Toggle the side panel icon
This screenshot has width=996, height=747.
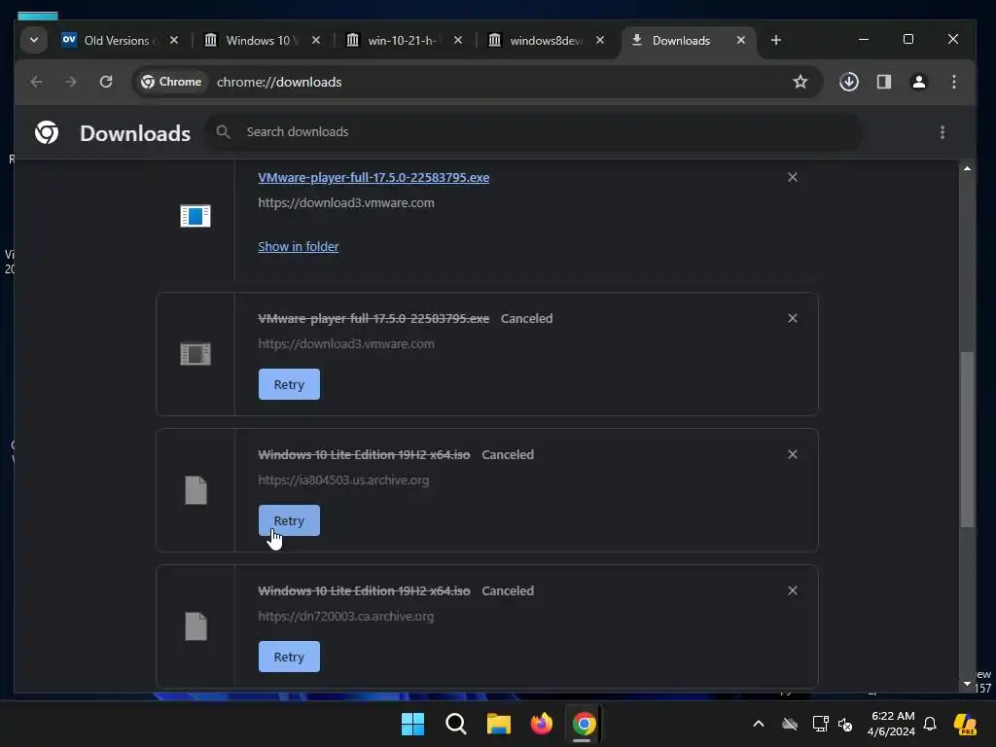click(x=884, y=82)
